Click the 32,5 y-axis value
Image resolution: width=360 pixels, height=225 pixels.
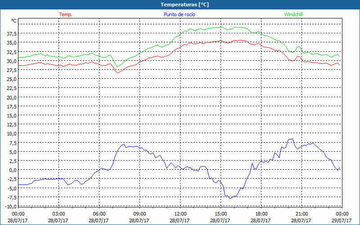(12, 52)
